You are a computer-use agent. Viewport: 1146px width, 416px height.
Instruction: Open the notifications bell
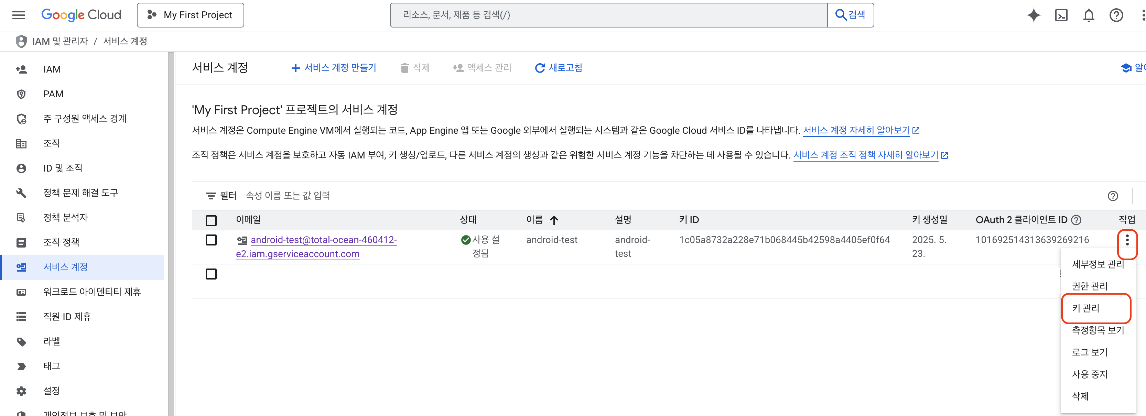pos(1088,15)
